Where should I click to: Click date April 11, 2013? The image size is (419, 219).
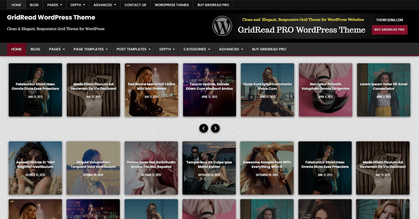267,97
